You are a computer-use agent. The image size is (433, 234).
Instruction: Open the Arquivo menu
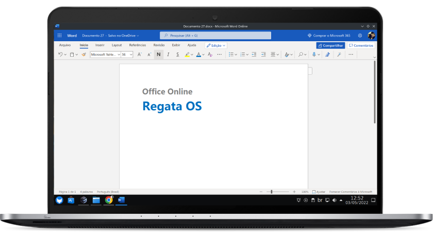pos(65,45)
